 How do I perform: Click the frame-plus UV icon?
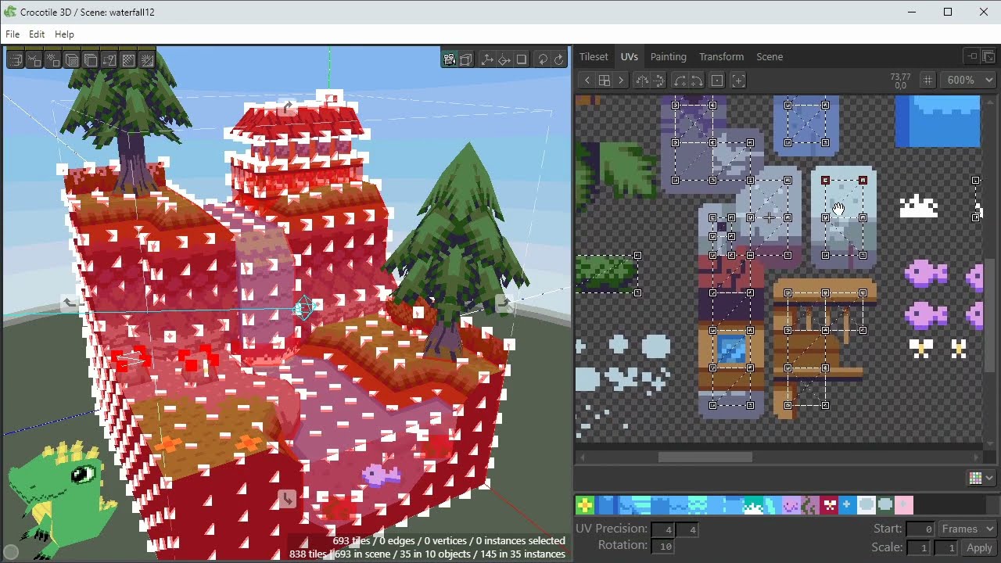click(738, 81)
